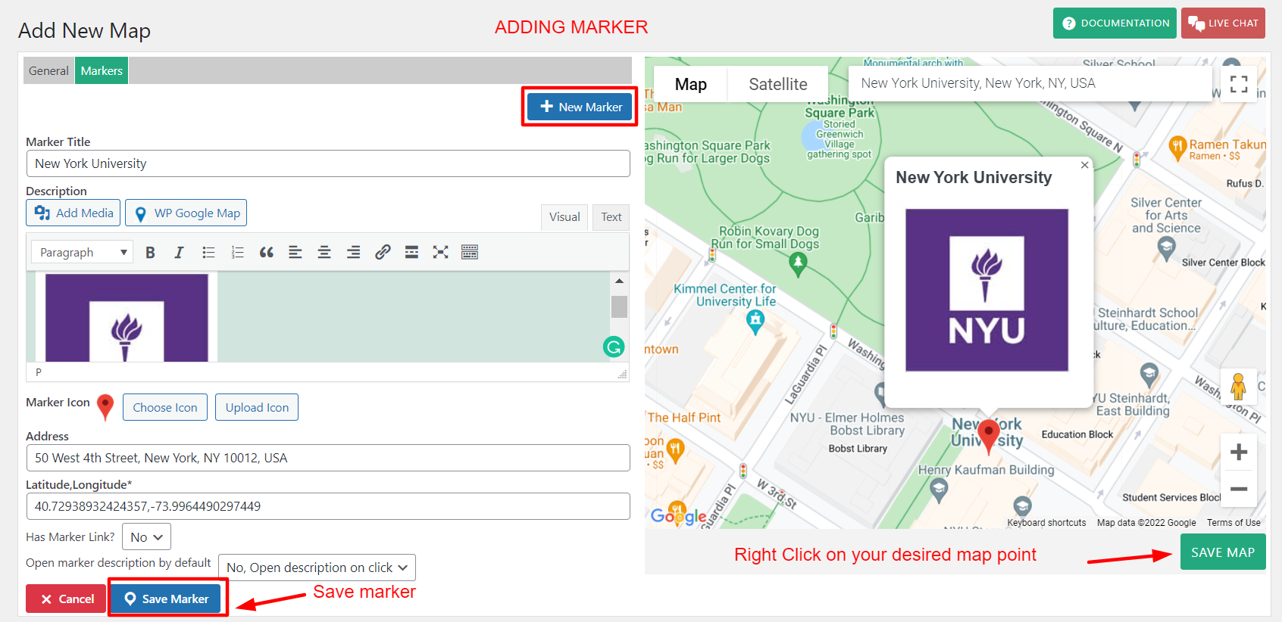Image resolution: width=1282 pixels, height=622 pixels.
Task: Click the "Education Block" map label
Action: [x=1077, y=434]
